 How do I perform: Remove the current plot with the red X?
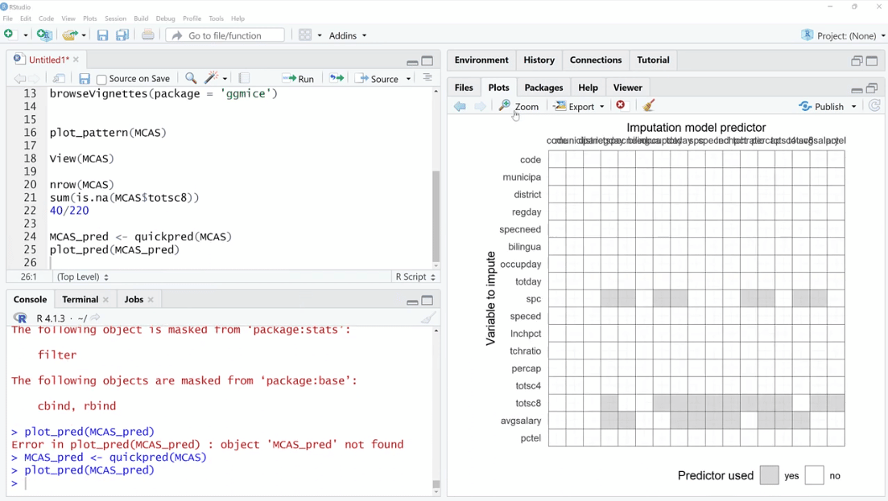[621, 105]
